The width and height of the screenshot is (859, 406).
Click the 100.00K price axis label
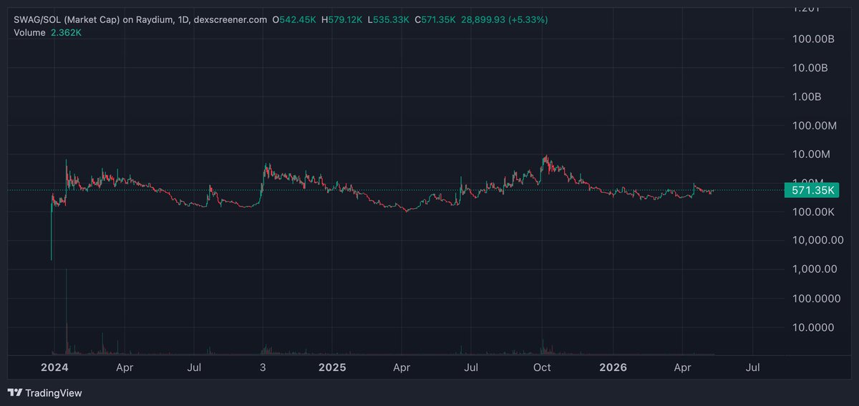point(813,212)
